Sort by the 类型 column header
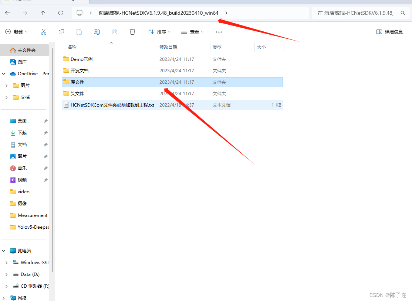 (217, 47)
